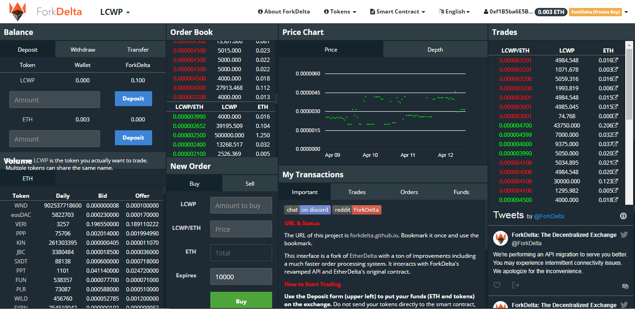Image resolution: width=635 pixels, height=309 pixels.
Task: Select buy order 0.000002500 for 500000.000
Action: pyautogui.click(x=221, y=135)
